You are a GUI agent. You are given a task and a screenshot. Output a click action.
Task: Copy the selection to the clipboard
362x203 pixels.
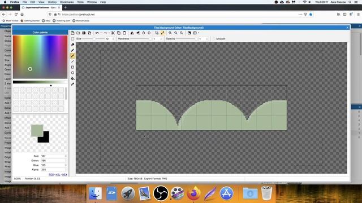click(119, 33)
